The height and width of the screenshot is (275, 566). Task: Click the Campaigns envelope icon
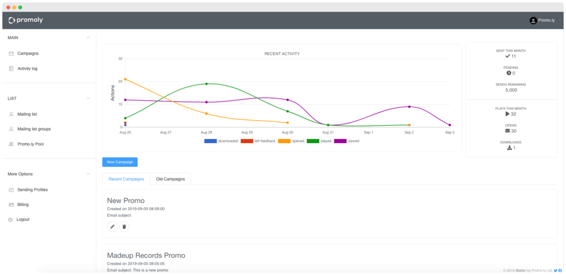click(x=11, y=53)
